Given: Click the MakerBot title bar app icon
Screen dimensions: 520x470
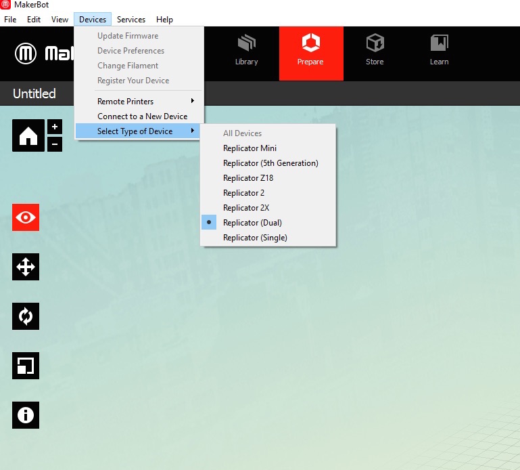Looking at the screenshot, I should 5,5.
